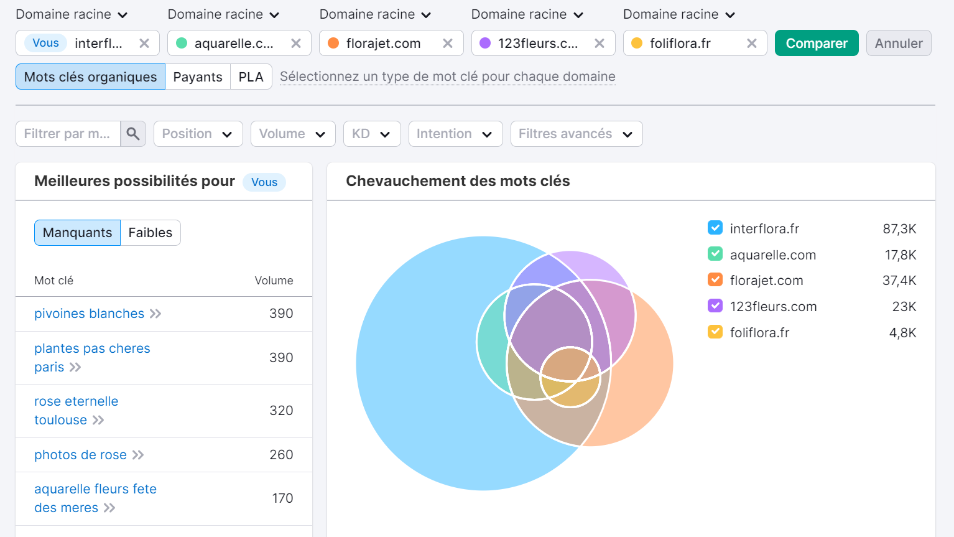Uncheck florajet.com in the legend

tap(715, 279)
